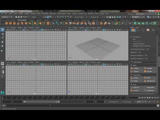Toggle the Highlight Nearest Component checkbox
The height and width of the screenshot is (120, 160).
[132, 46]
